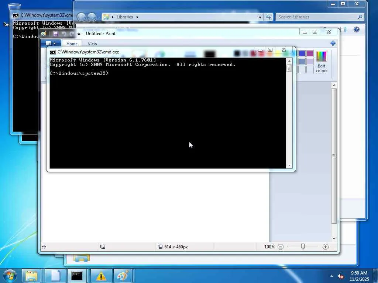Open the recent pages dropdown beside the Forward button
Image resolution: width=378 pixels, height=283 pixels.
99,17
